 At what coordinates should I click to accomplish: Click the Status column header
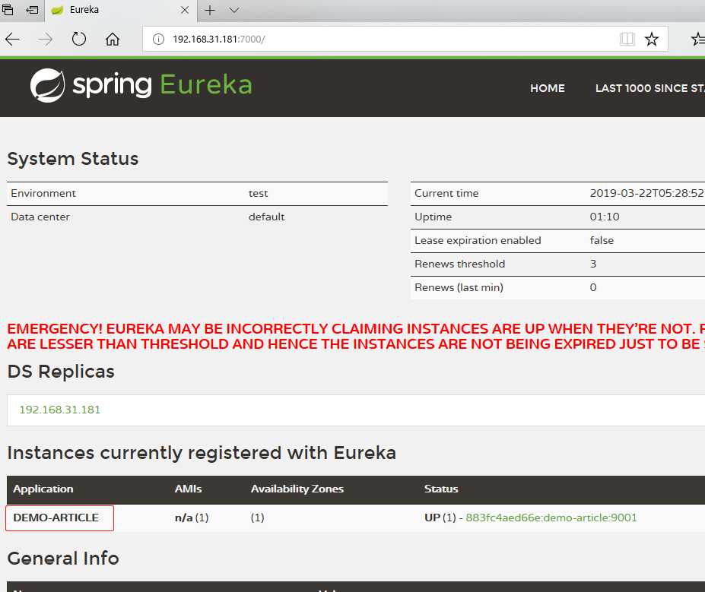(x=441, y=489)
